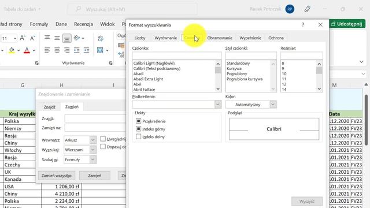Open the Znajdź tab in replace dialog

(49, 107)
